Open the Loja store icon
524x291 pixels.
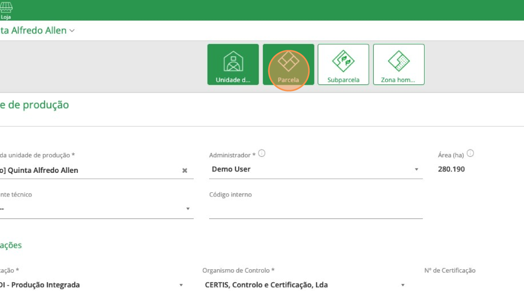coord(6,10)
